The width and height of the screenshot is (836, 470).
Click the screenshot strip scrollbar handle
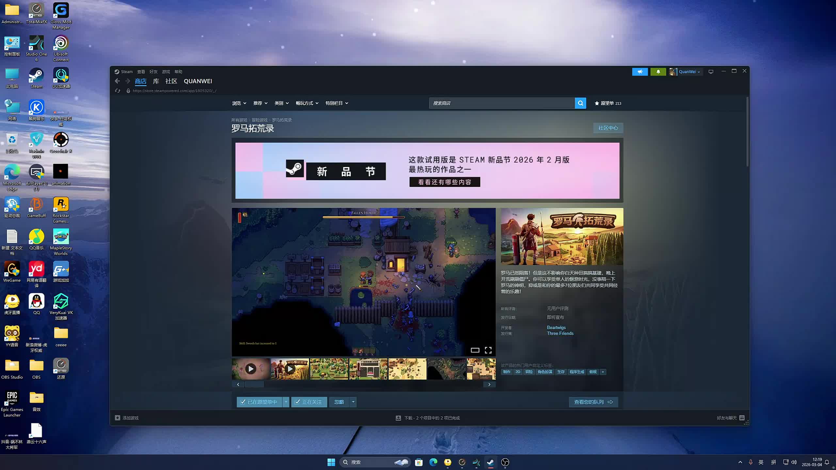(x=254, y=384)
